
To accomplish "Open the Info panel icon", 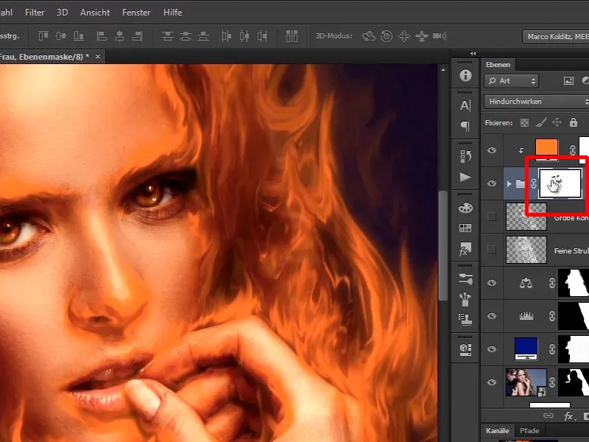I will [x=465, y=75].
